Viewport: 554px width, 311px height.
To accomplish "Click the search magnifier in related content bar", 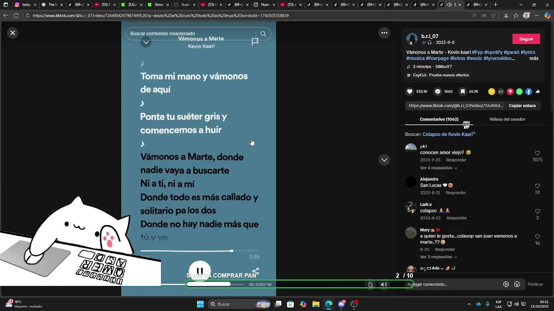I will tap(263, 34).
